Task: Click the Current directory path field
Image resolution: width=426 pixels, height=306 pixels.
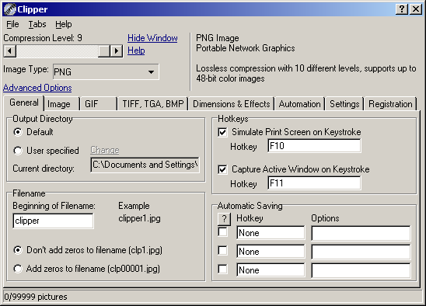Action: tap(145, 165)
